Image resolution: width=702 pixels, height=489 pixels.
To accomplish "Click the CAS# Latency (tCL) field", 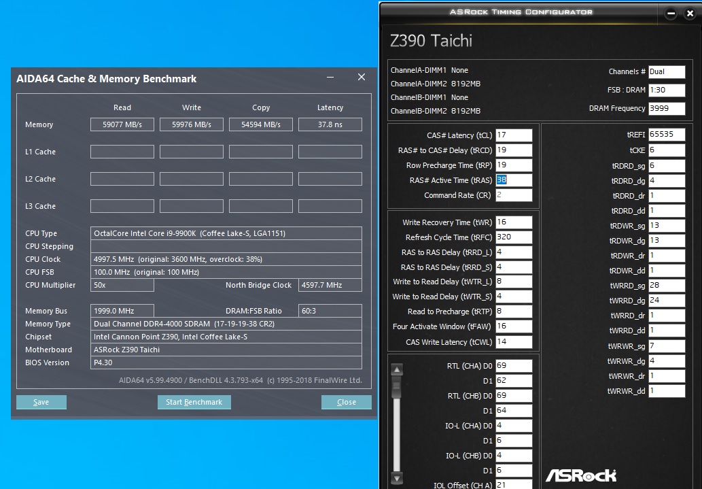I will (x=514, y=135).
